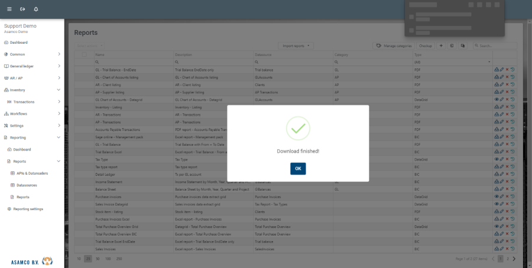Select Datasources in the sidebar
This screenshot has width=532, height=268.
point(27,185)
